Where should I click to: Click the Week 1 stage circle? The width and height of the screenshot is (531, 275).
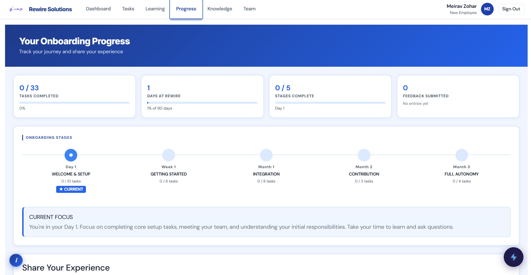click(168, 155)
